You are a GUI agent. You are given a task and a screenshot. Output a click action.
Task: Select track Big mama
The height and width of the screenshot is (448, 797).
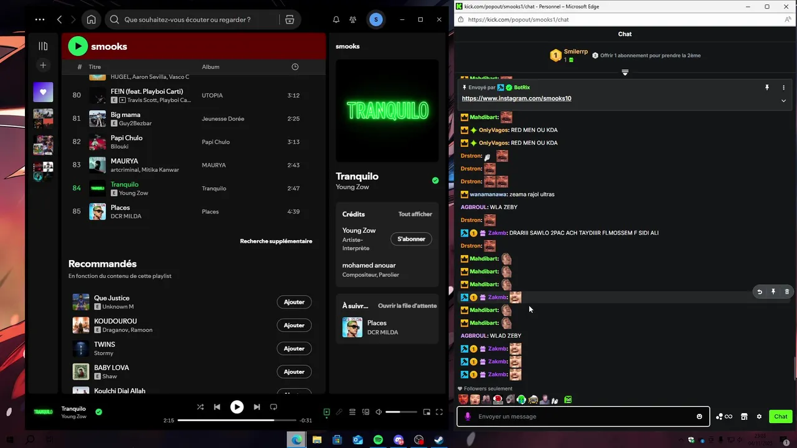pos(193,118)
